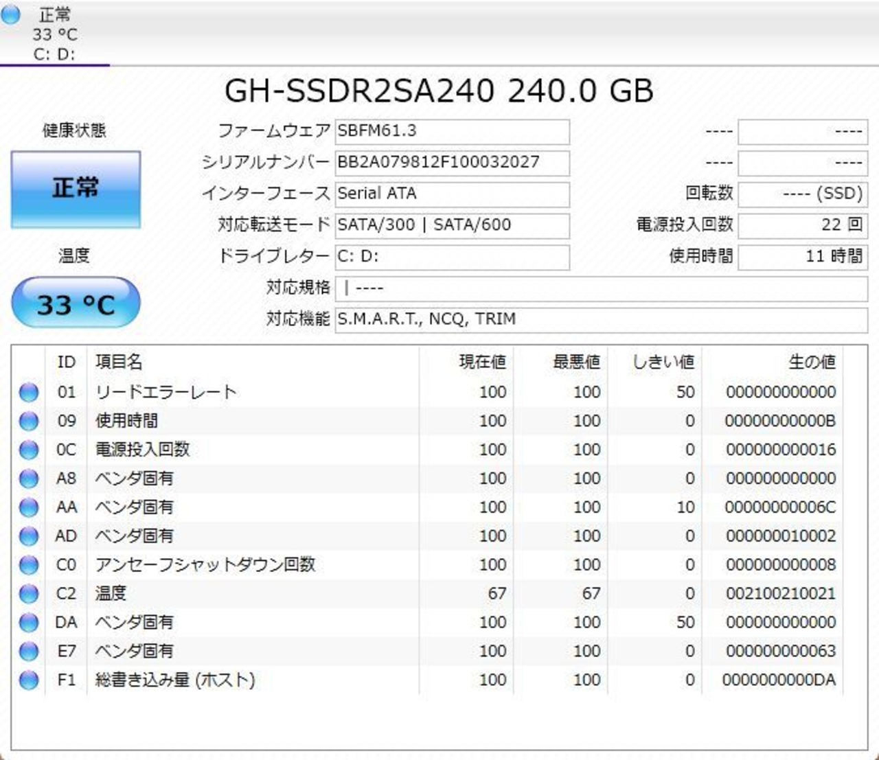
Task: Click the serial number field BB2A079812F100032027
Action: tap(452, 163)
